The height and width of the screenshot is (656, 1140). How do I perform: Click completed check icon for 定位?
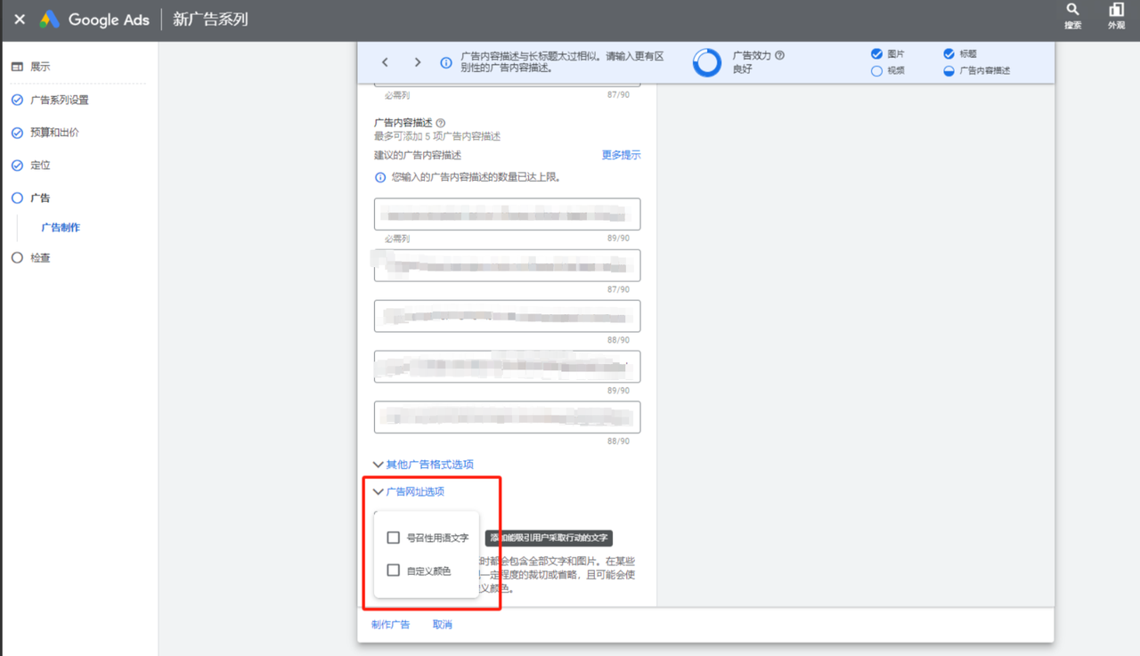click(17, 166)
